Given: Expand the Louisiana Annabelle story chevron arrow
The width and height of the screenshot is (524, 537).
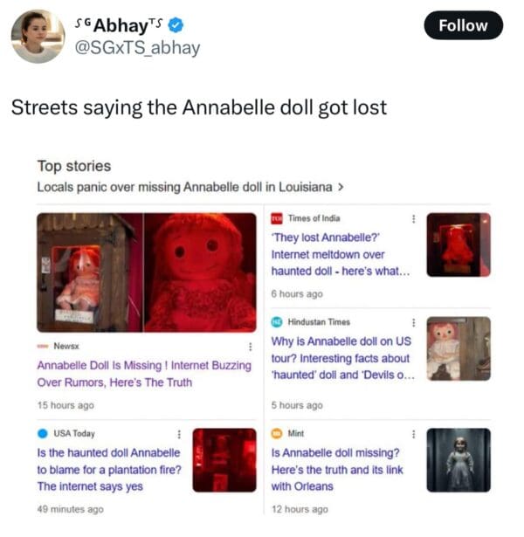Looking at the screenshot, I should coord(341,187).
